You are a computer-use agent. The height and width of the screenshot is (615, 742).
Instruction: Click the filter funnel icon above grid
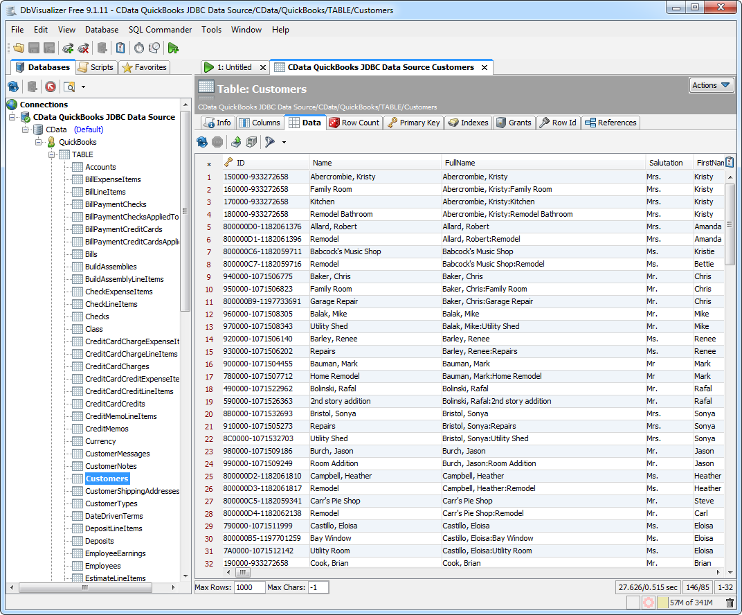(x=269, y=142)
